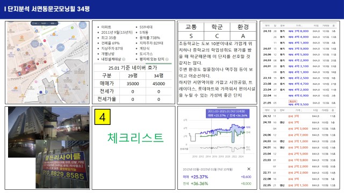
Task: Open the street and low-rise buildings photo
Action: [x=67, y=124]
